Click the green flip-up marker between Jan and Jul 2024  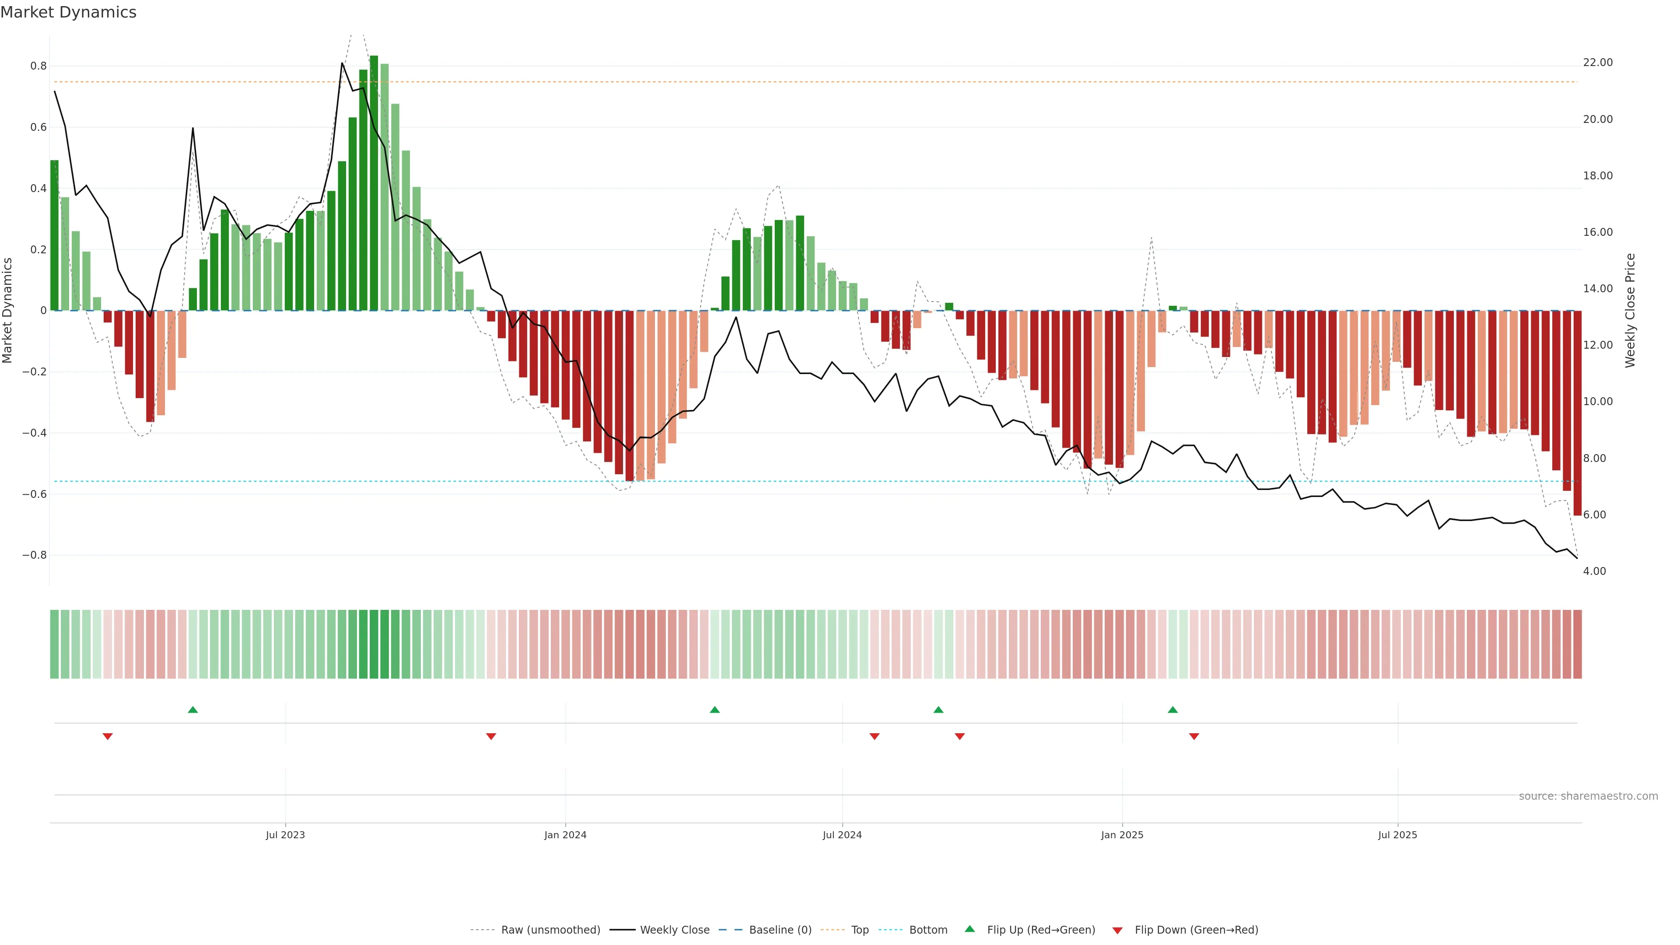[715, 710]
